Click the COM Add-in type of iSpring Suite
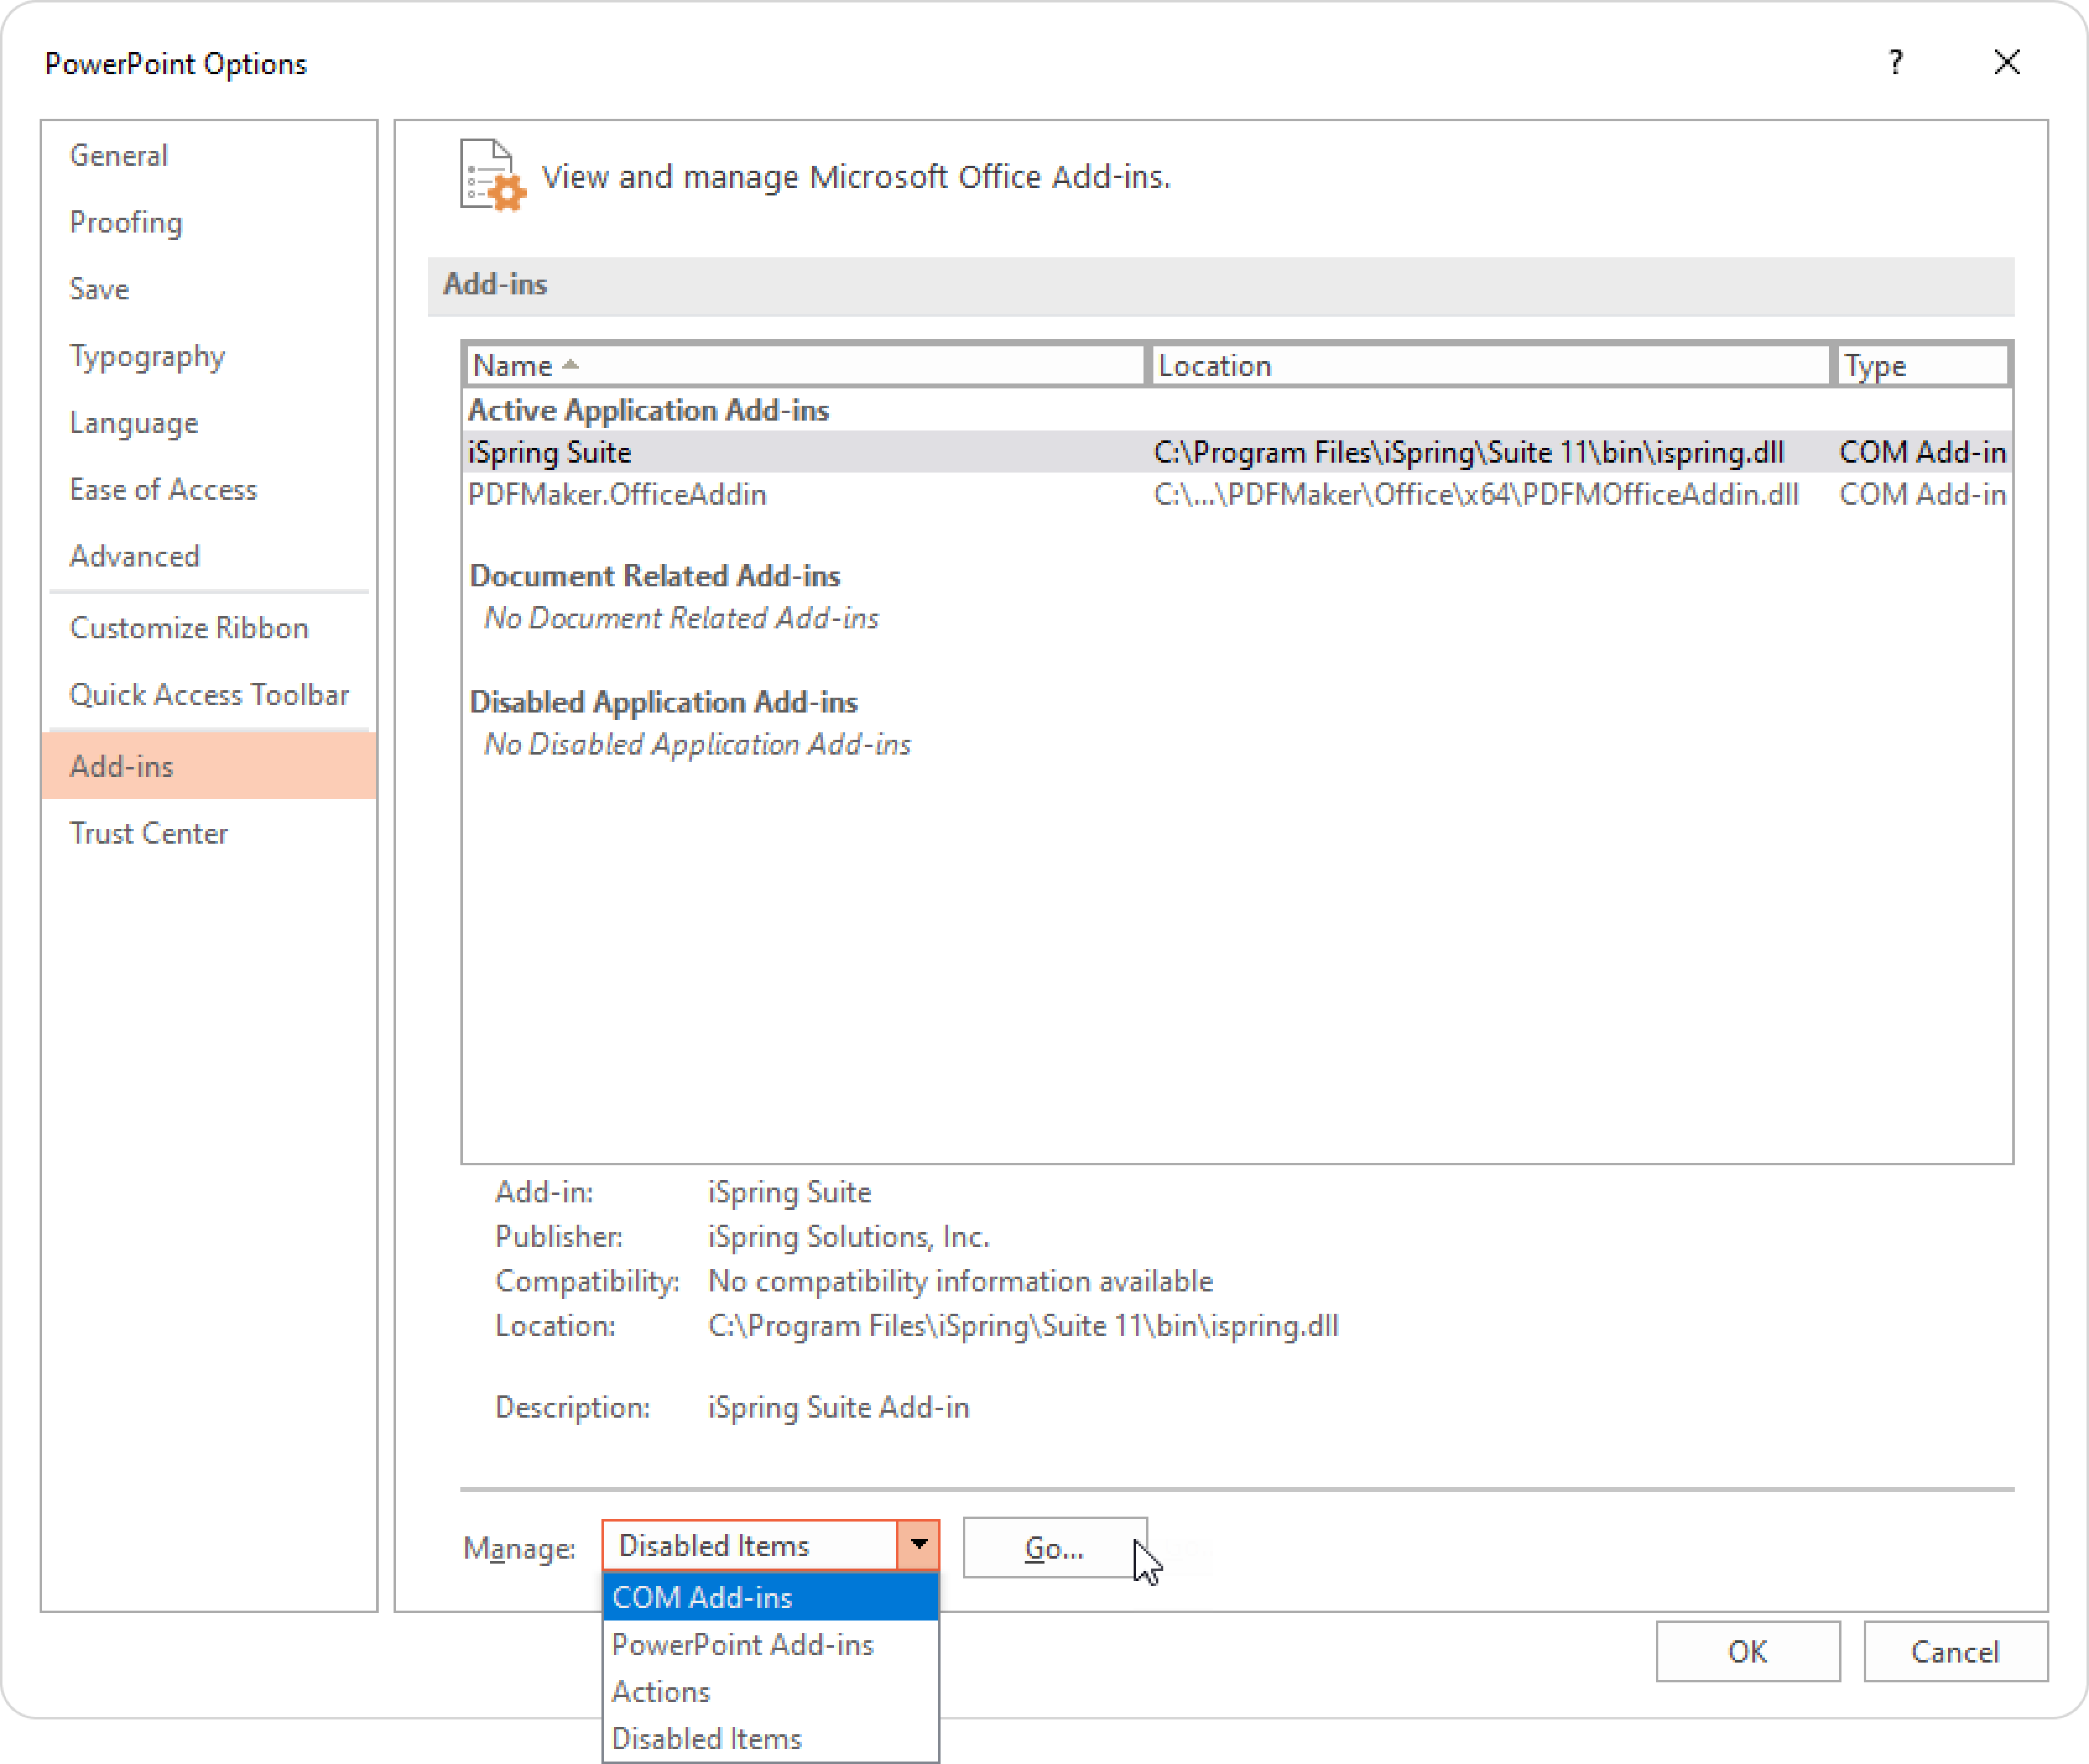 pos(1922,452)
